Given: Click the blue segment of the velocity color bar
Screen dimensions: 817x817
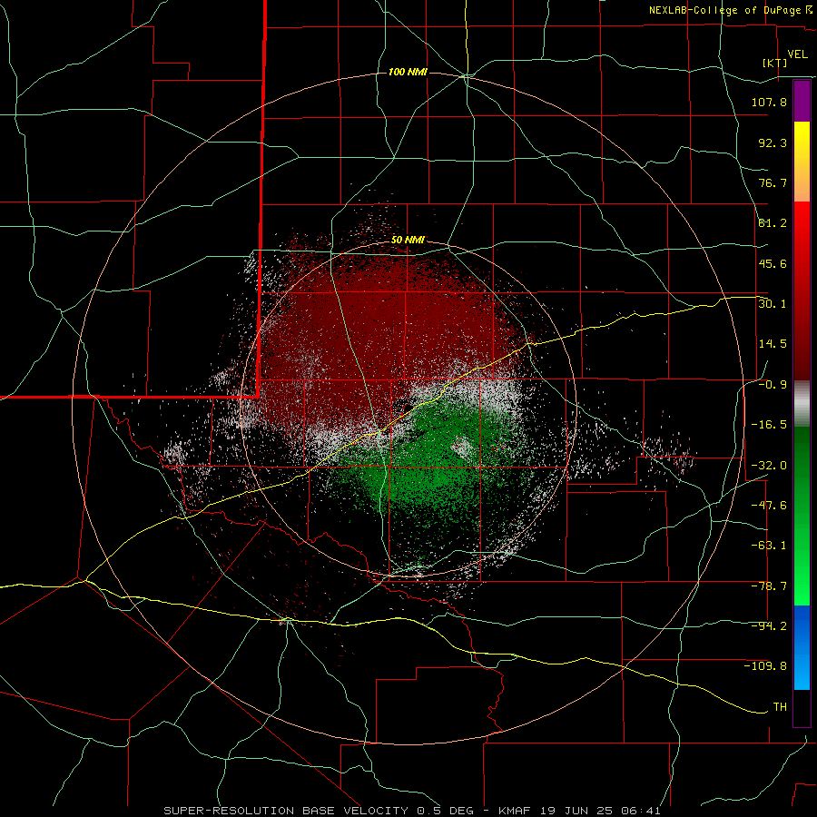Looking at the screenshot, I should coord(802,647).
